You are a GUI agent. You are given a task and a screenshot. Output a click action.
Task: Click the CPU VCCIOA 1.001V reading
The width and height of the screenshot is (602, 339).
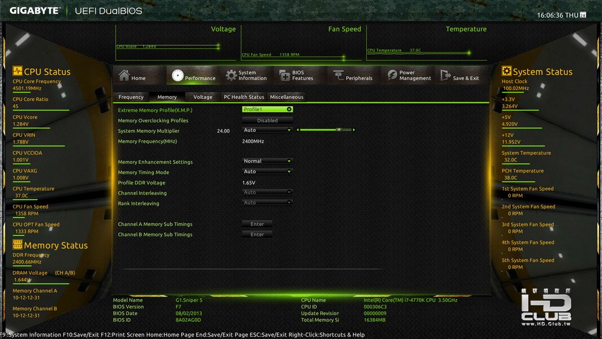21,160
